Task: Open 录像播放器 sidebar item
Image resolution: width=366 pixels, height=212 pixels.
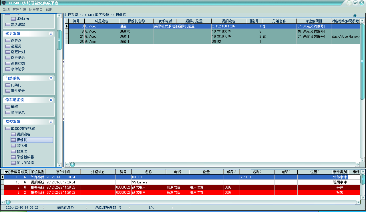Action: (x=25, y=157)
